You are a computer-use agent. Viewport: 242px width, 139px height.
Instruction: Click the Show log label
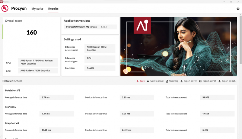[x=173, y=81]
